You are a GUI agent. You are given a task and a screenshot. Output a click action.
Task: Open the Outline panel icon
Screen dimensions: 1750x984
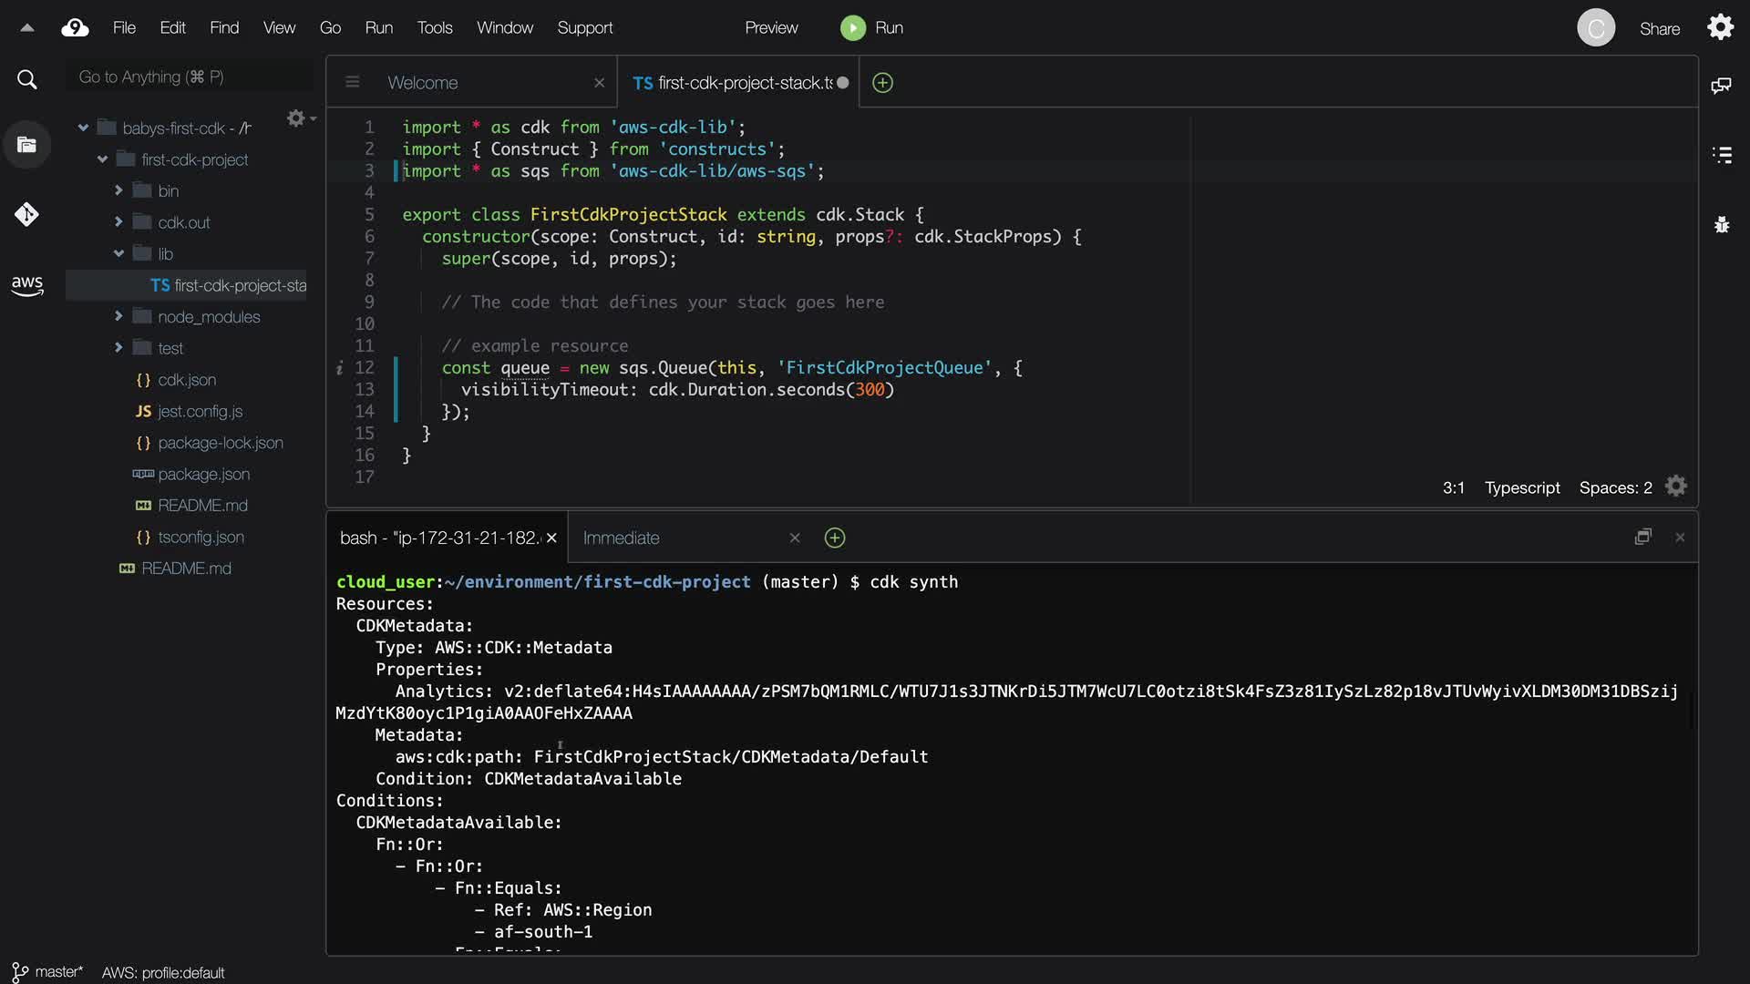tap(1721, 155)
